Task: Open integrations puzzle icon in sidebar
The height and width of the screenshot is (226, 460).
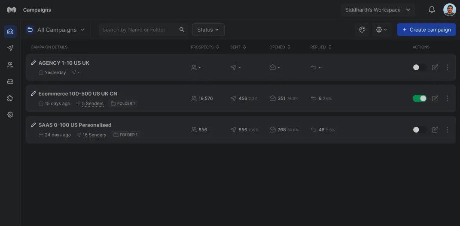Action: click(x=10, y=98)
